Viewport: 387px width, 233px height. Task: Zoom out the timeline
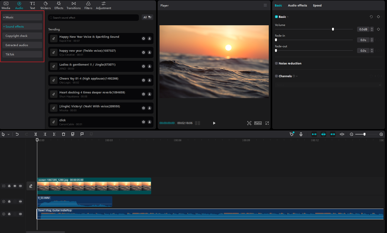(352, 134)
